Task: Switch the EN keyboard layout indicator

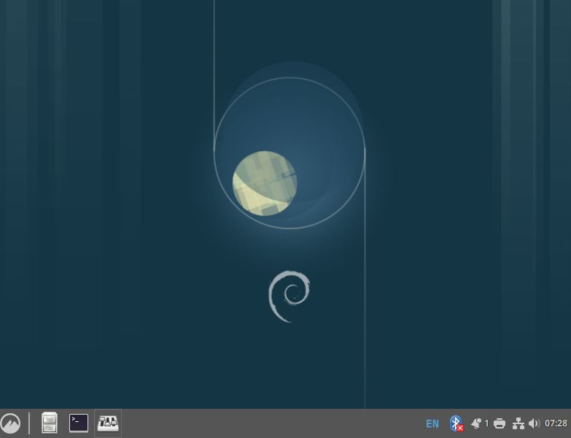Action: coord(432,424)
